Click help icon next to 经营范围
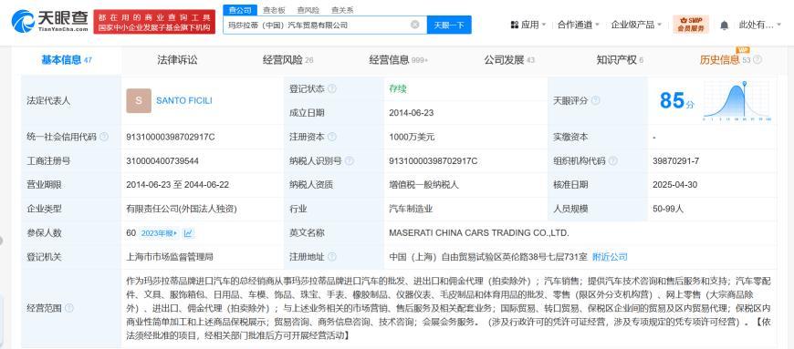Screen dimensions: 794x349 coord(68,308)
